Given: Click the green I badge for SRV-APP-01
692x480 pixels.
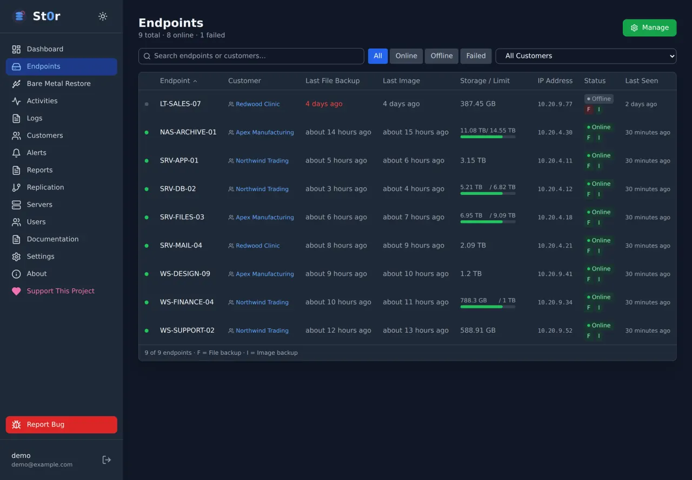Looking at the screenshot, I should click(x=599, y=166).
